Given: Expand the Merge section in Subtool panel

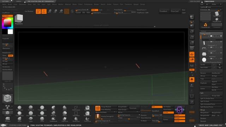Looking at the screenshot, I should pyautogui.click(x=203, y=110).
